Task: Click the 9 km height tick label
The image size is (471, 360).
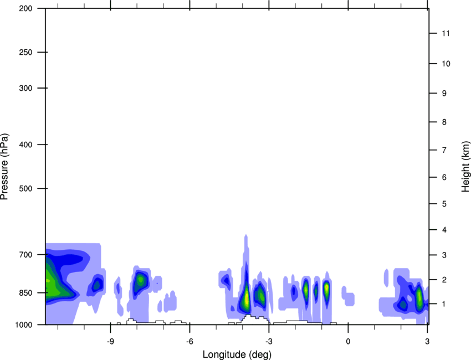Action: click(x=444, y=94)
